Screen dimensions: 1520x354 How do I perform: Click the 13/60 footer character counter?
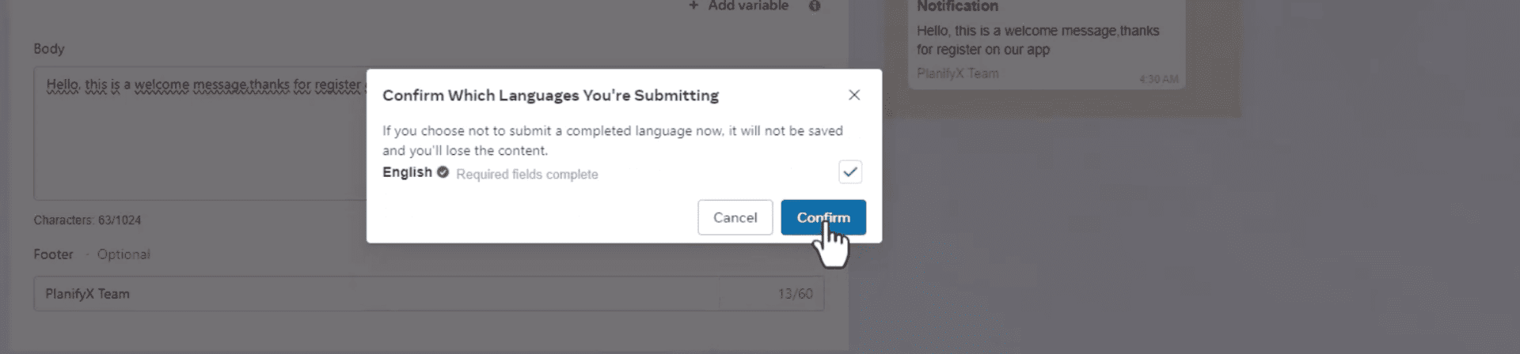[x=795, y=294]
